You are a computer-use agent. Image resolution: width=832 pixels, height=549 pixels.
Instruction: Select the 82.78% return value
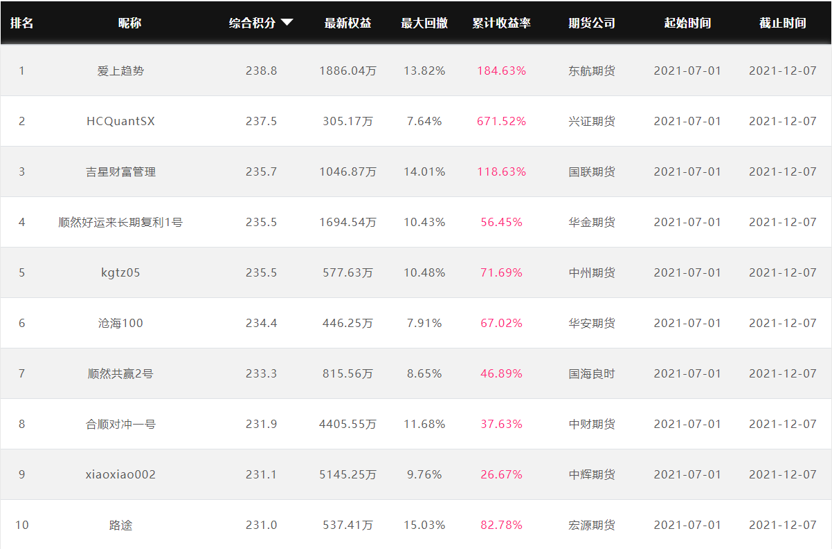(501, 525)
